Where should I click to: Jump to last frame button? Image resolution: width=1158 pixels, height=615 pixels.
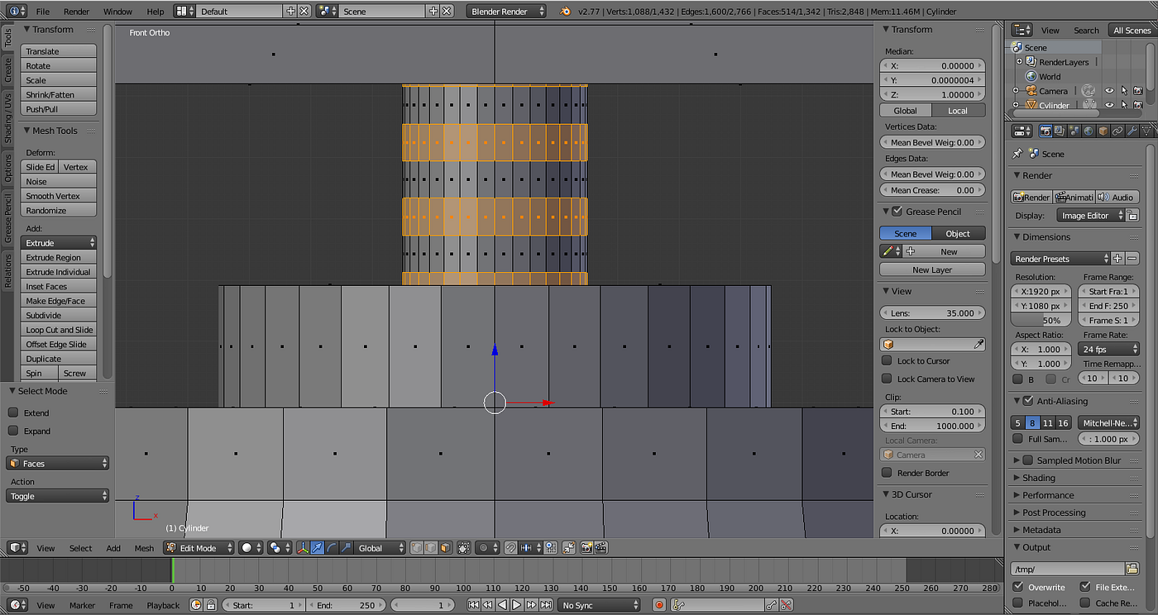(546, 605)
